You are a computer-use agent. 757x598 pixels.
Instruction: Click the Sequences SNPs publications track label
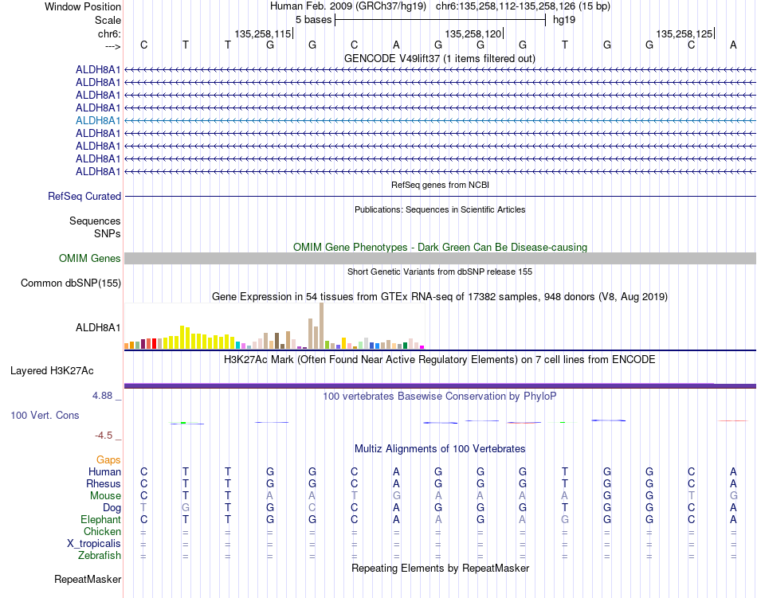click(x=95, y=227)
